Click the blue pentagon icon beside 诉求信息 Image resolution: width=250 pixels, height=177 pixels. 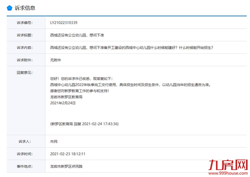[10, 8]
